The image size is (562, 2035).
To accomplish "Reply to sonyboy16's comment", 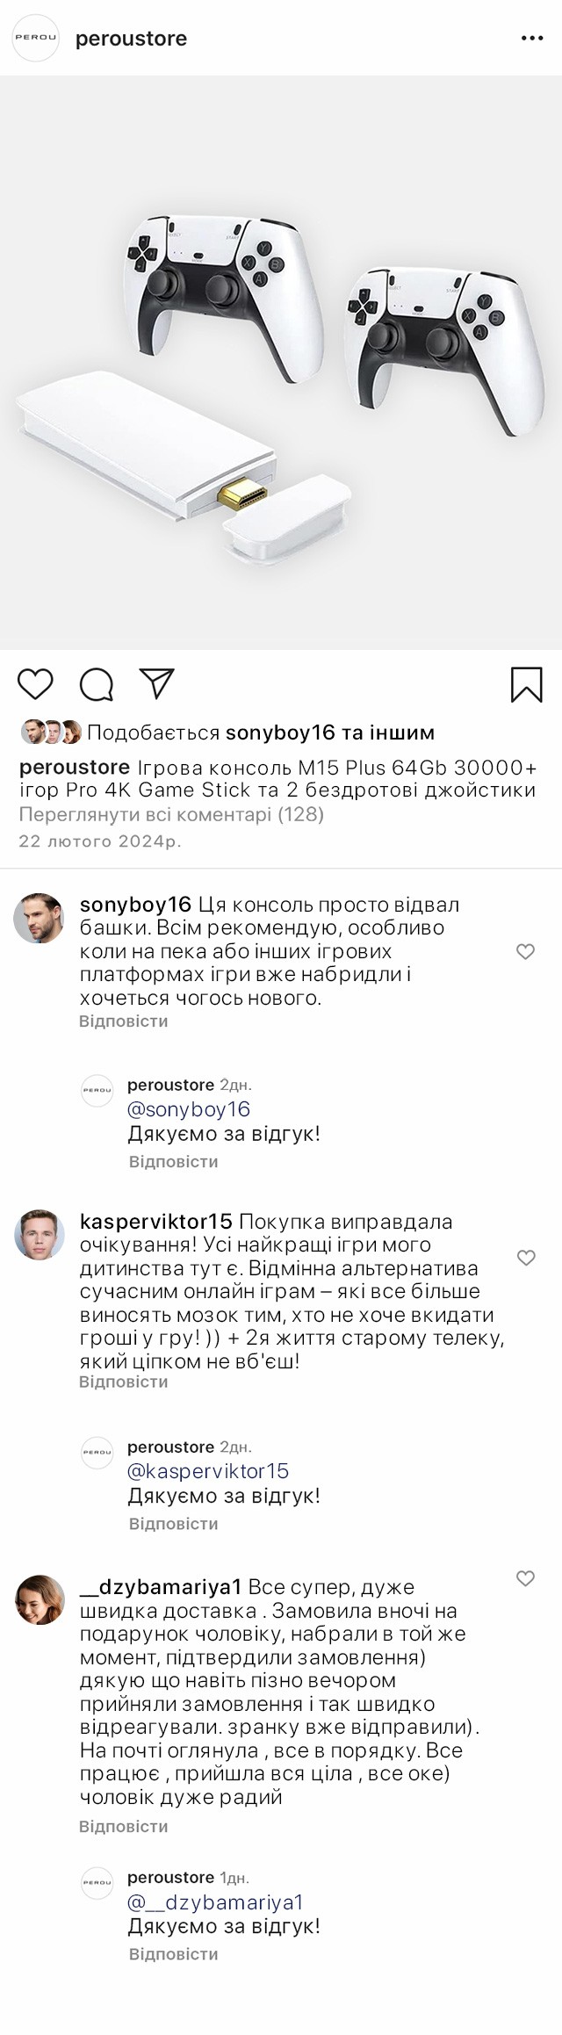I will coord(123,1021).
